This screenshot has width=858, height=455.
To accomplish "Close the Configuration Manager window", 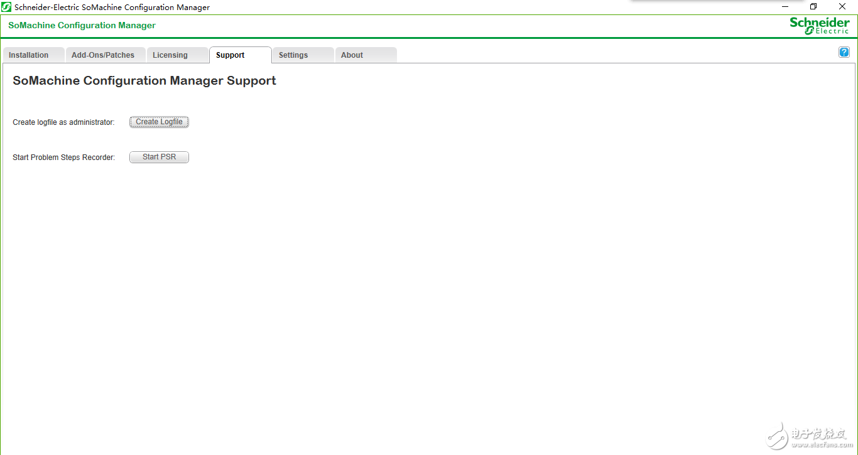I will 842,6.
